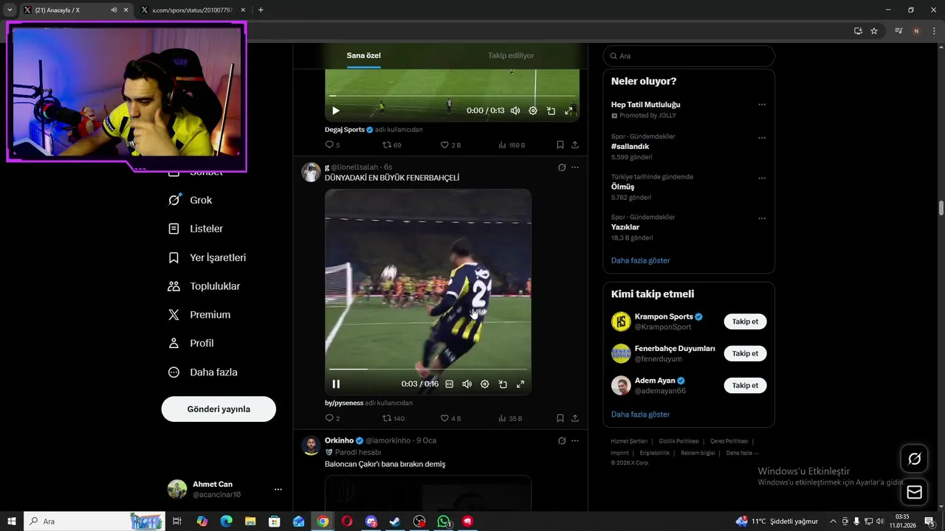Open Grok action on @lionellsalah post
Image resolution: width=945 pixels, height=531 pixels.
point(562,167)
